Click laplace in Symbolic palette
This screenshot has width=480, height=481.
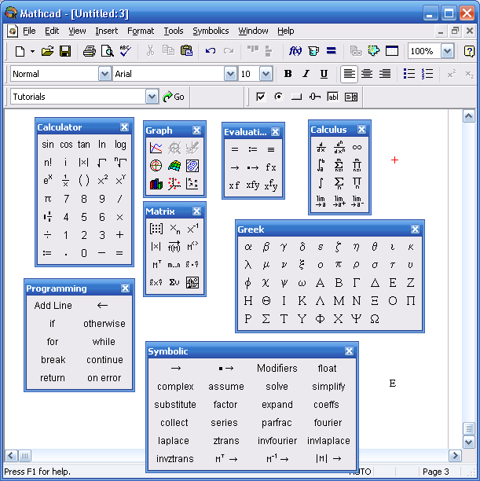click(x=174, y=441)
